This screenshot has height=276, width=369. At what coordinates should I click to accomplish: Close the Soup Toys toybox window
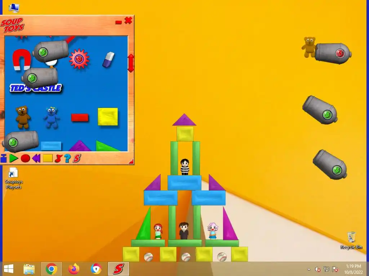[x=128, y=20]
